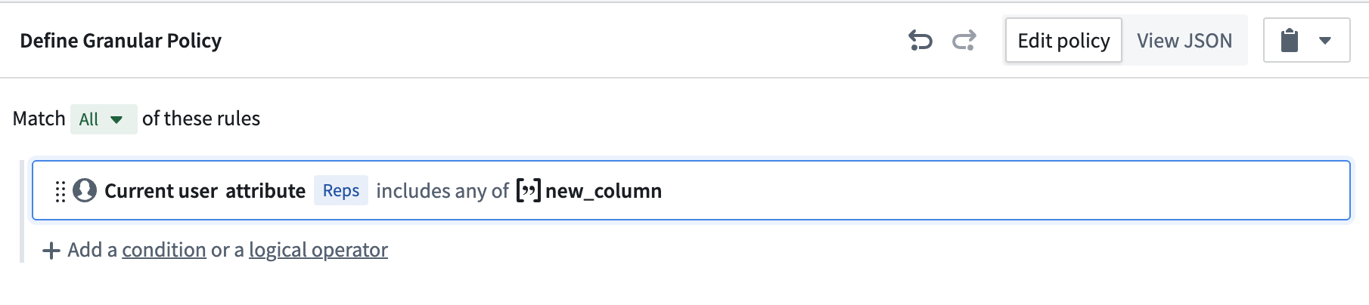The width and height of the screenshot is (1369, 305).
Task: Click the 'Current user attribute' label
Action: pyautogui.click(x=204, y=191)
